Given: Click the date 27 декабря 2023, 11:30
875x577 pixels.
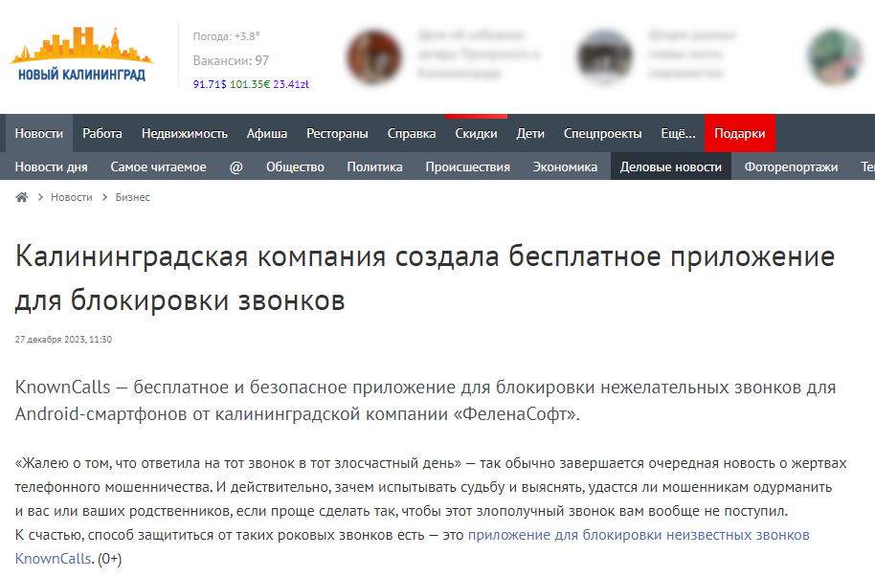Looking at the screenshot, I should [x=63, y=340].
